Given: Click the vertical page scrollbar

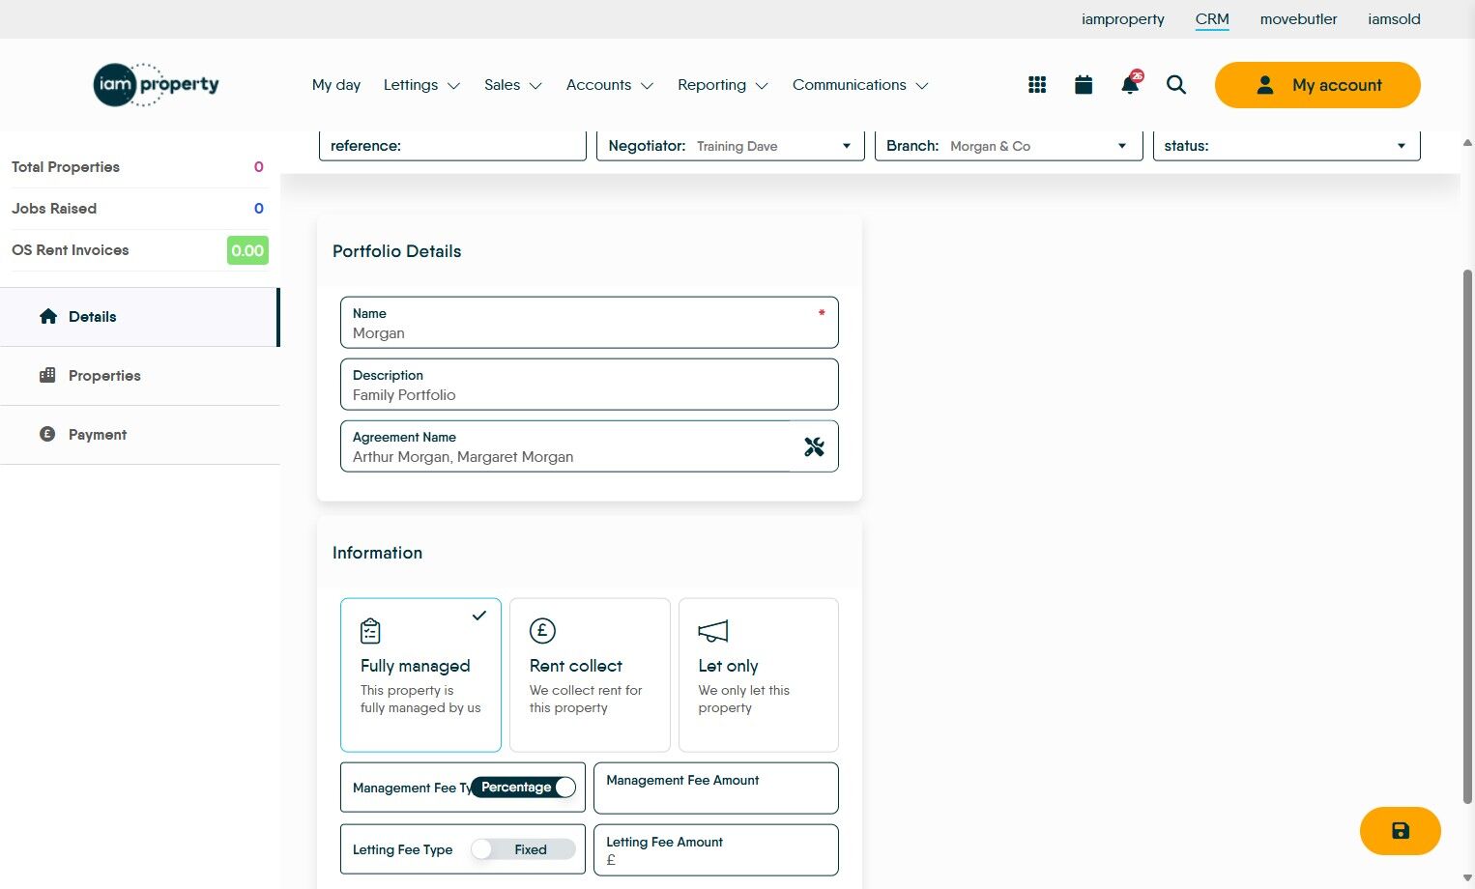Looking at the screenshot, I should pos(1467,536).
